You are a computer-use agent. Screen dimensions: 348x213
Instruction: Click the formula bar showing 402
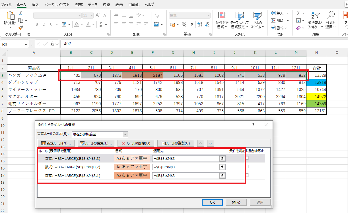click(204, 44)
